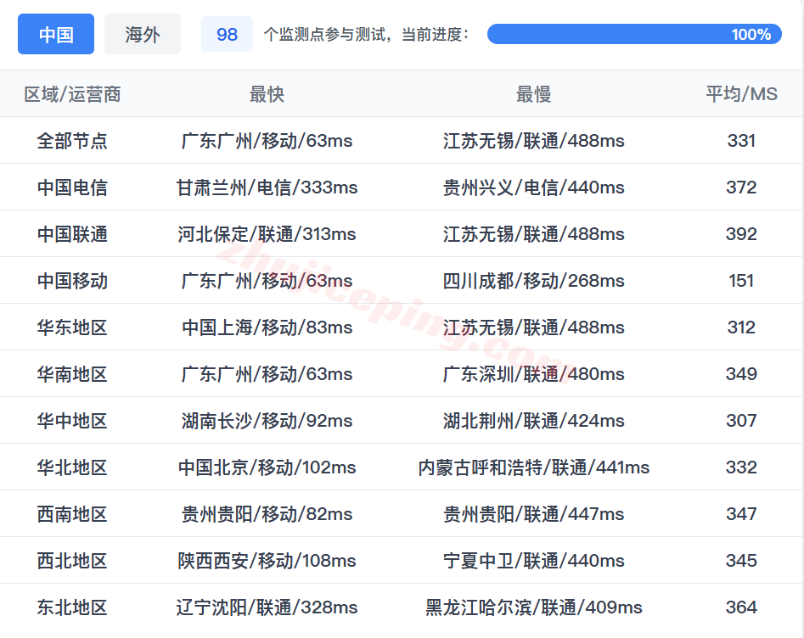This screenshot has width=804, height=638.
Task: Click average value 392
Action: (x=741, y=233)
